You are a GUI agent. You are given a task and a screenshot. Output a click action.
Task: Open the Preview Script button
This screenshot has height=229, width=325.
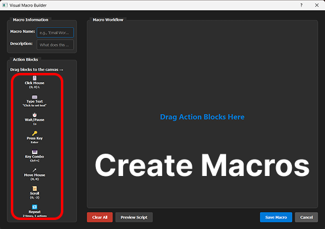click(134, 217)
